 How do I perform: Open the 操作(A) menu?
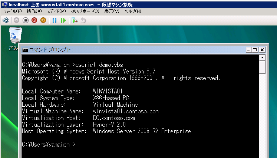pyautogui.click(x=34, y=11)
